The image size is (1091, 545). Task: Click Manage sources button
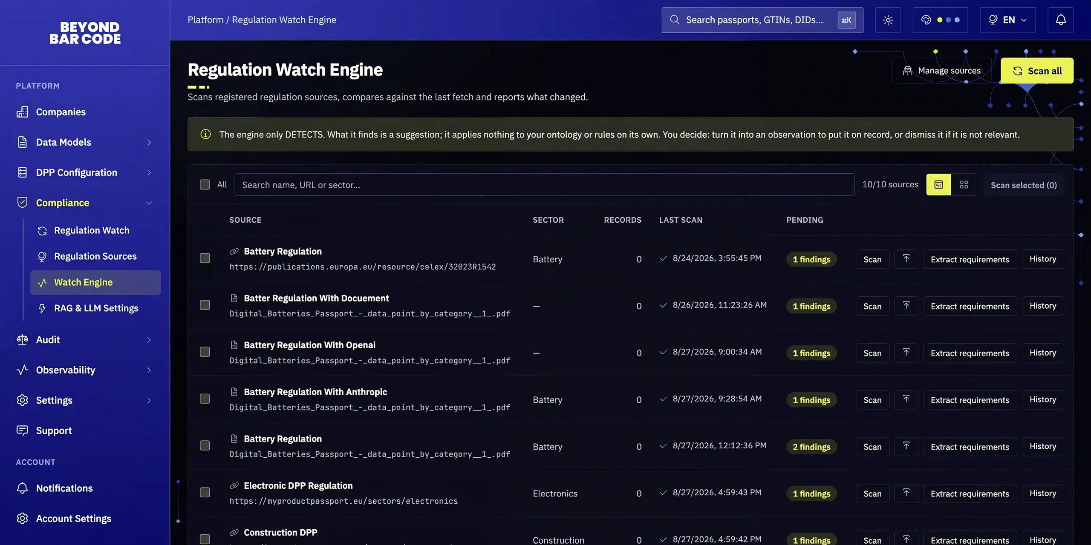tap(942, 71)
